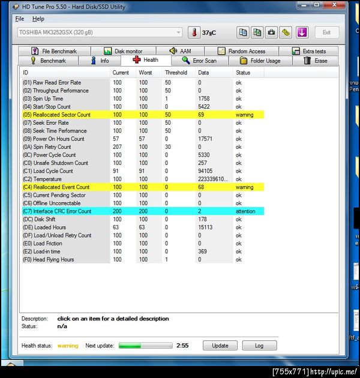Click the Status column header
Image resolution: width=360 pixels, height=378 pixels.
click(248, 73)
